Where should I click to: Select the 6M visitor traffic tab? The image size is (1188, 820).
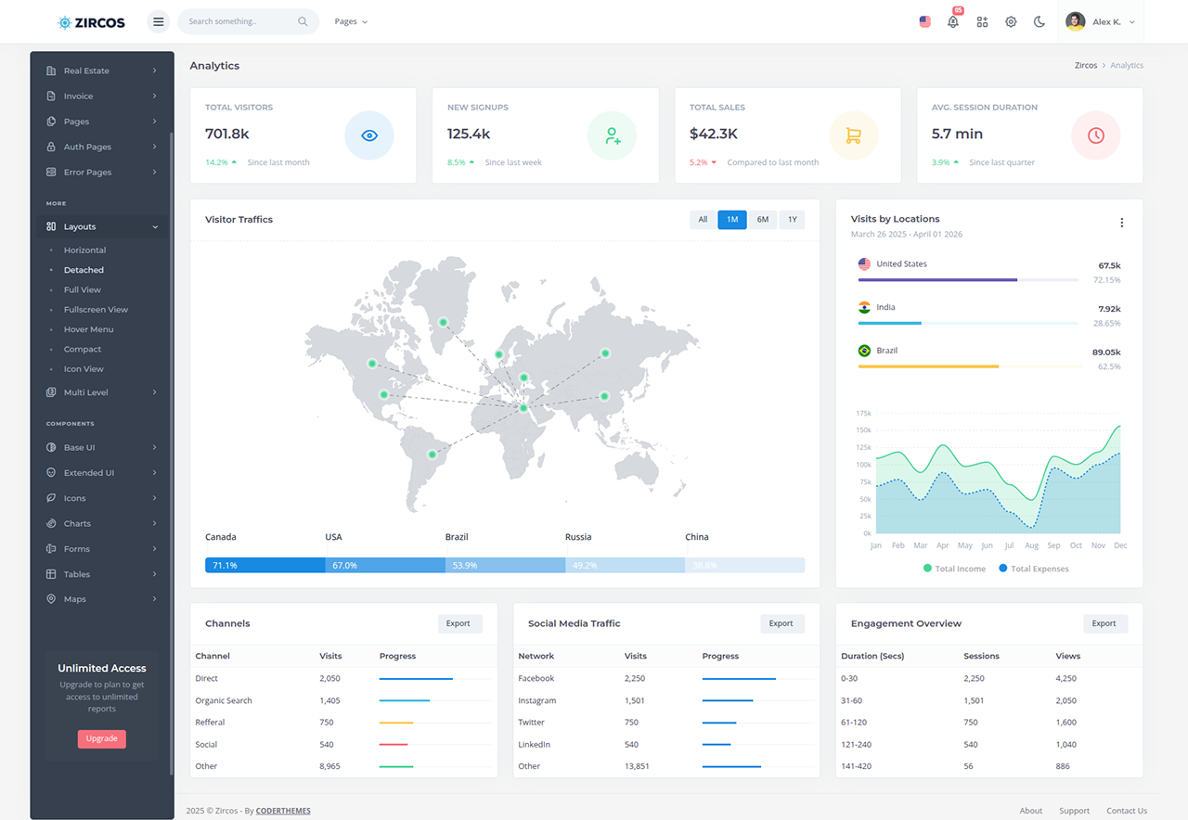[x=762, y=220]
